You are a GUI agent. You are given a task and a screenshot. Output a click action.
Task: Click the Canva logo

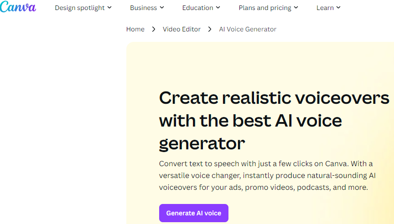[x=18, y=7]
